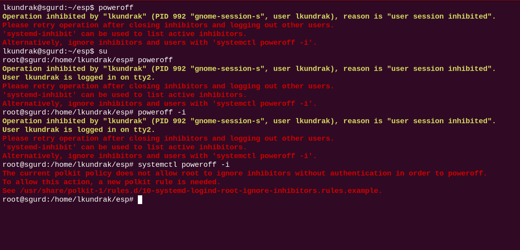Screen dimensions: 520x250
Task: Click the second "User lkundrak is logged in" line
Action: [79, 130]
